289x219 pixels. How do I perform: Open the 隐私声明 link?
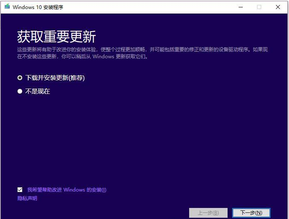(27, 198)
